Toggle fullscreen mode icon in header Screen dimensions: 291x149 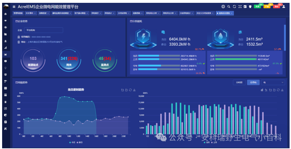point(240,6)
